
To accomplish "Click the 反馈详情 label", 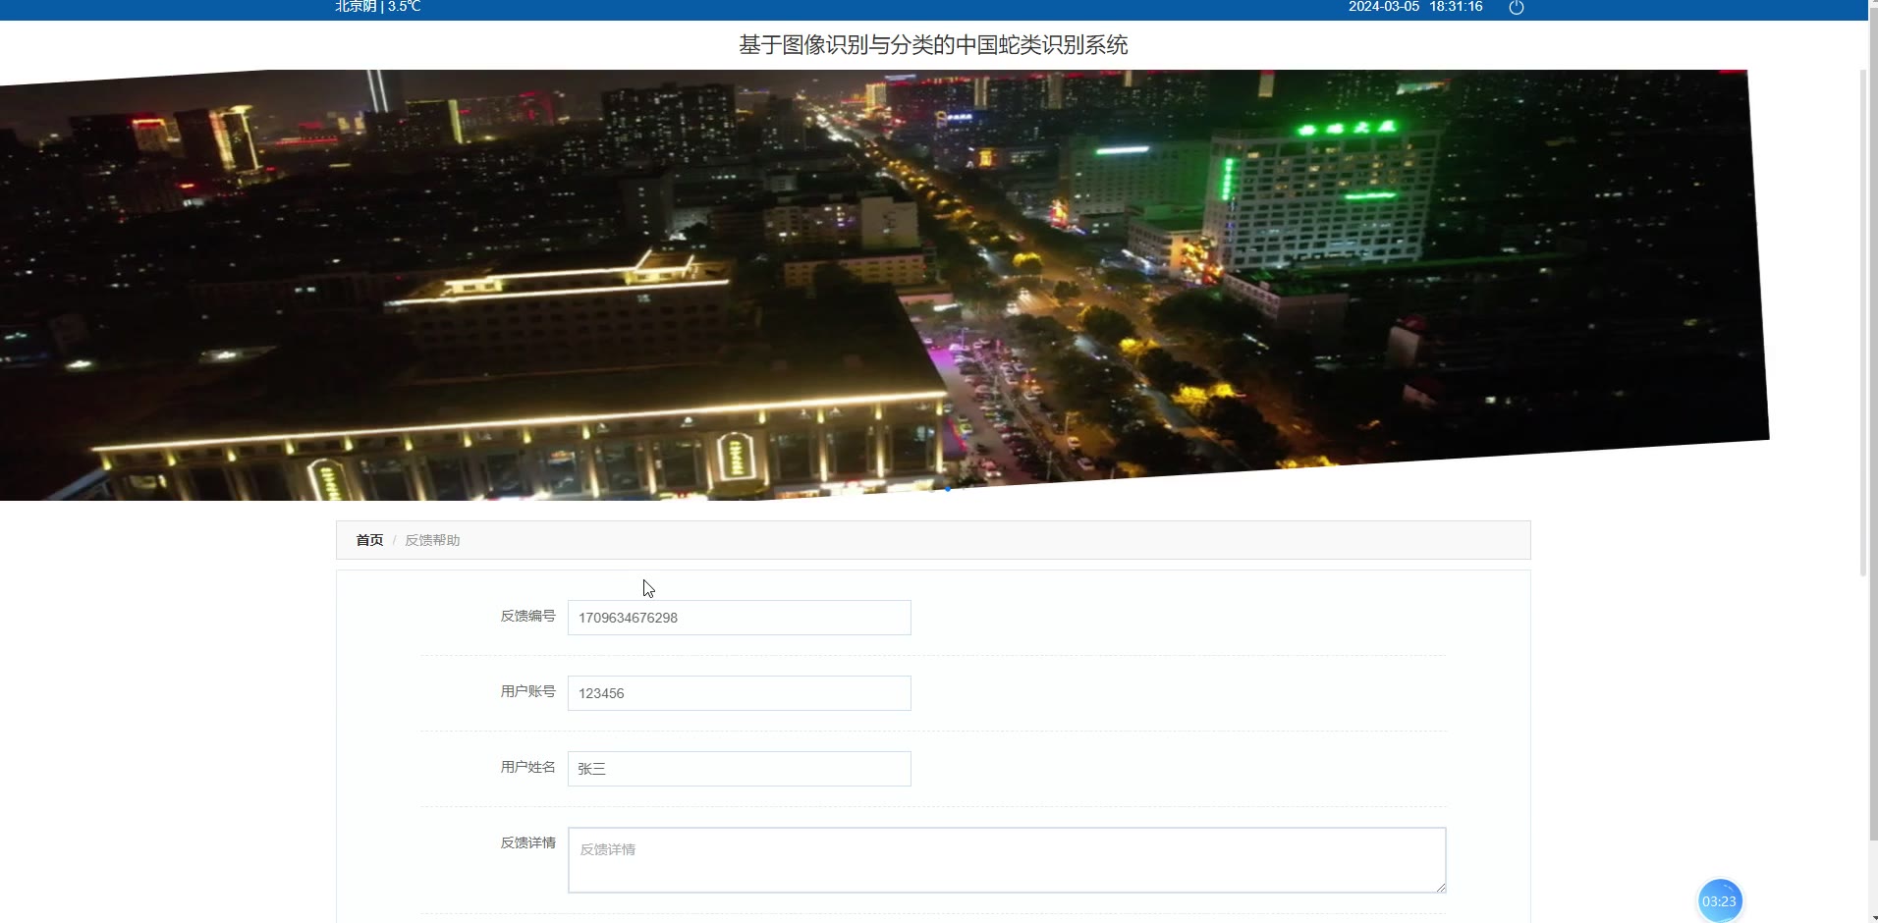I will point(528,842).
